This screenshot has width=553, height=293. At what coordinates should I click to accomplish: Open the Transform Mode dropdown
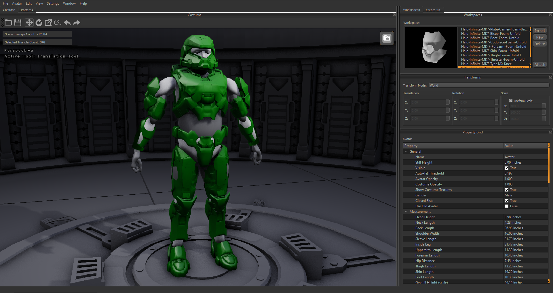(x=489, y=85)
